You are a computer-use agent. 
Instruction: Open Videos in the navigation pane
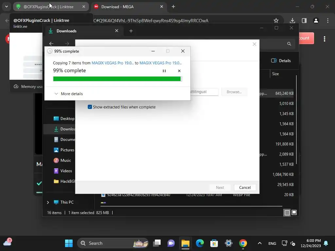pos(63,171)
